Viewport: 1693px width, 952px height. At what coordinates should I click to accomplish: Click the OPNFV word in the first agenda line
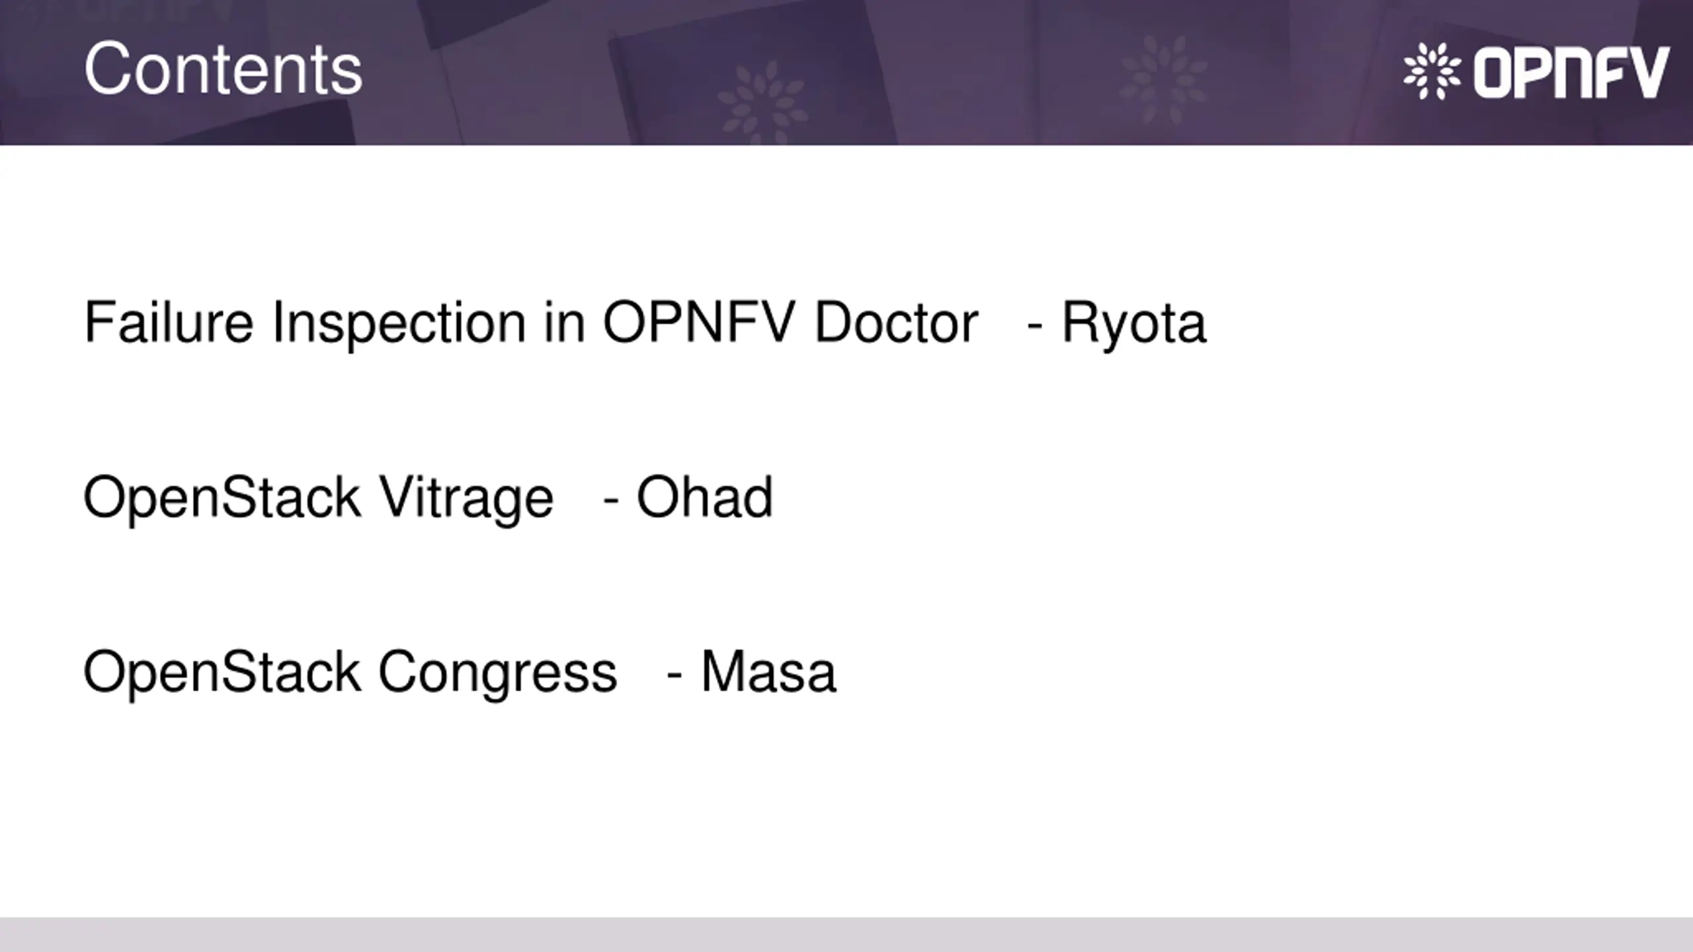698,323
